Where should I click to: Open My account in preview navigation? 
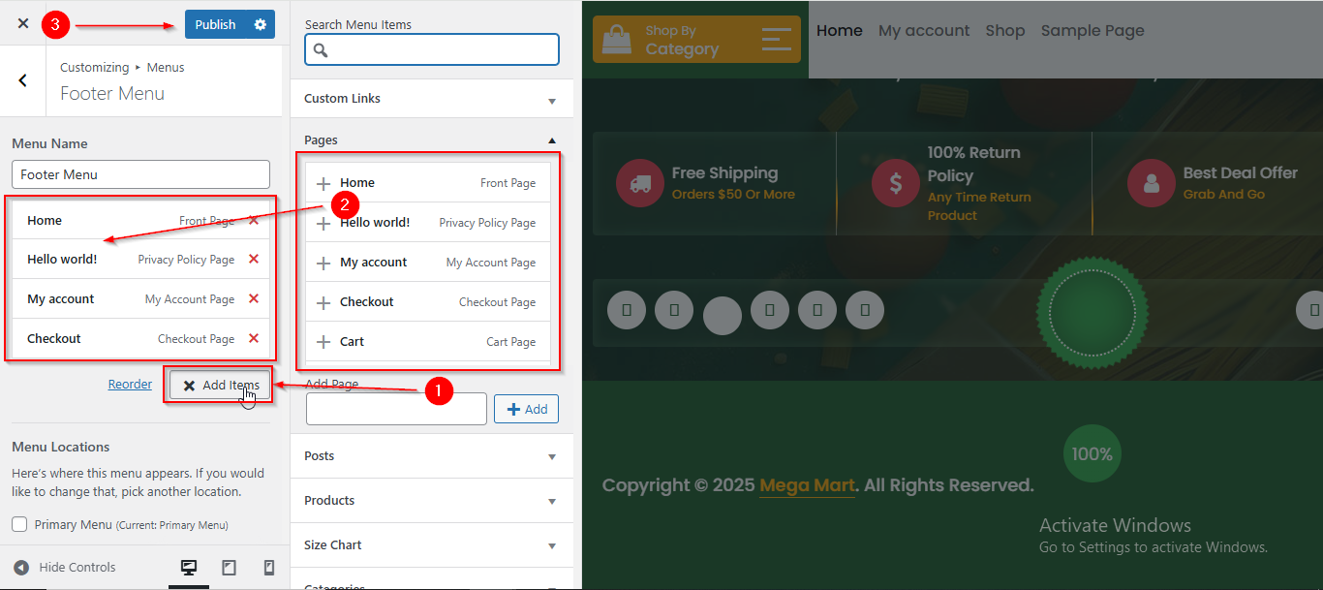pyautogui.click(x=923, y=31)
